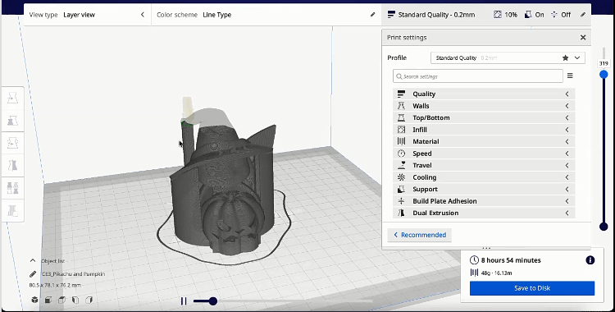Click the favorite star in Profile
Screen dimensions: 615x312
pyautogui.click(x=565, y=57)
